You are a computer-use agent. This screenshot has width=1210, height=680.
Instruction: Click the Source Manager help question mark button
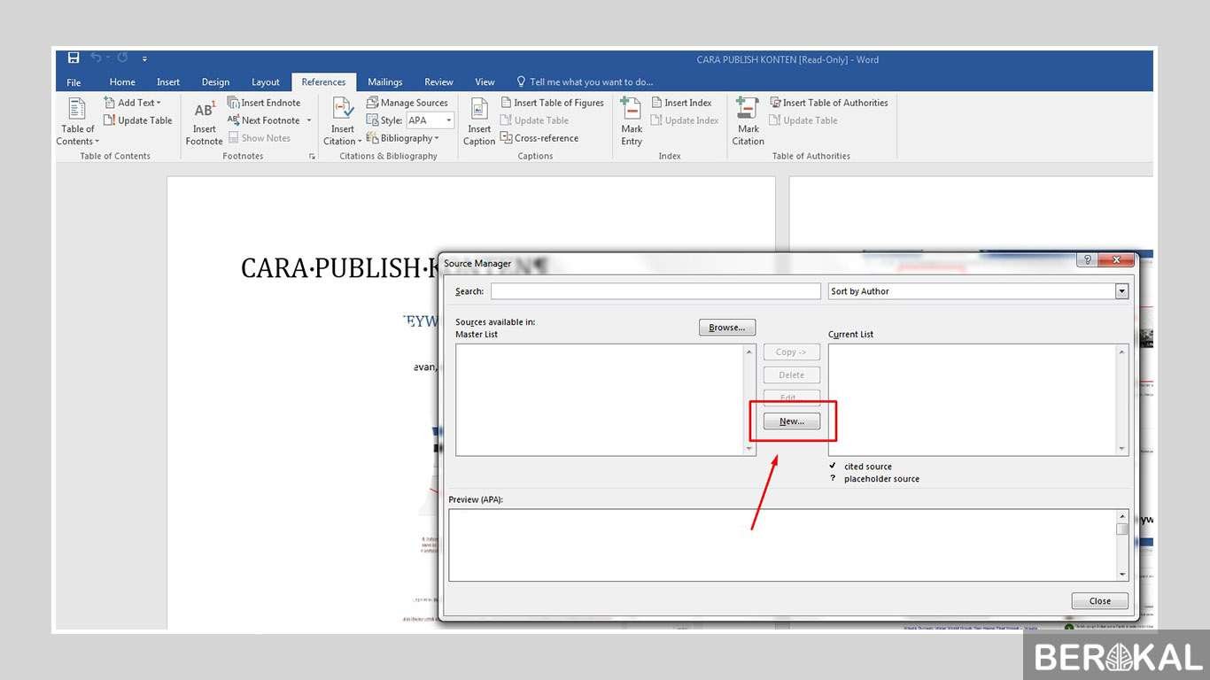pyautogui.click(x=1086, y=260)
